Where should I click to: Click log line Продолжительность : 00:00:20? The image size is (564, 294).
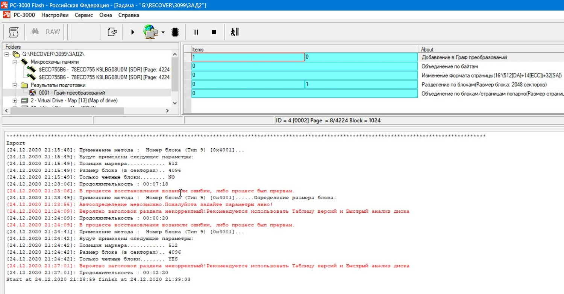pos(87,218)
